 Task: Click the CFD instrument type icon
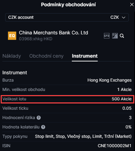pyautogui.click(x=107, y=36)
